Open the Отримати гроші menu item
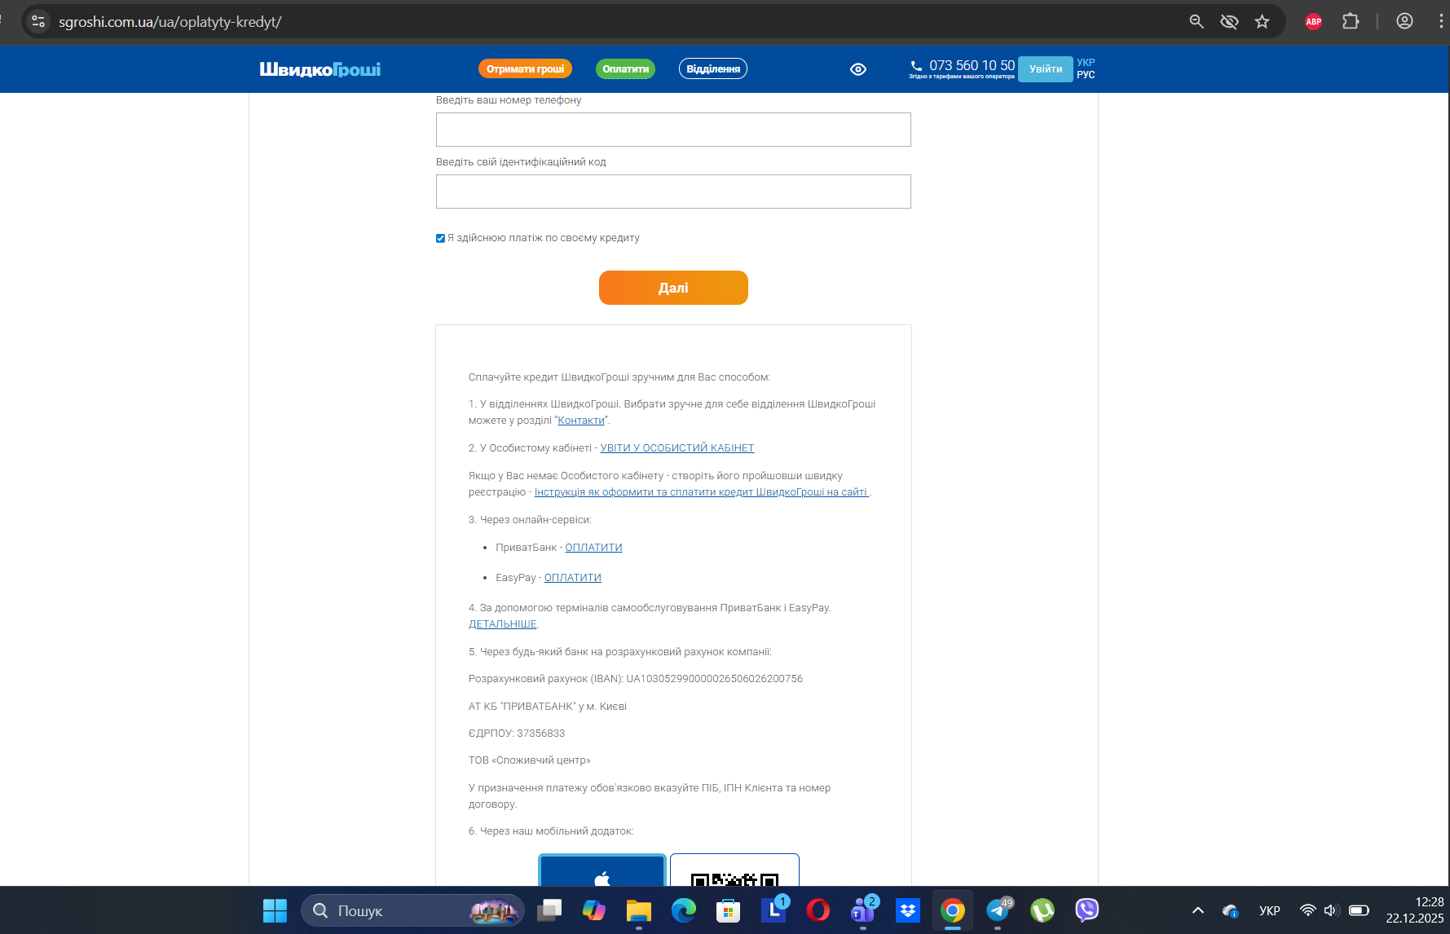Image resolution: width=1450 pixels, height=934 pixels. click(526, 69)
